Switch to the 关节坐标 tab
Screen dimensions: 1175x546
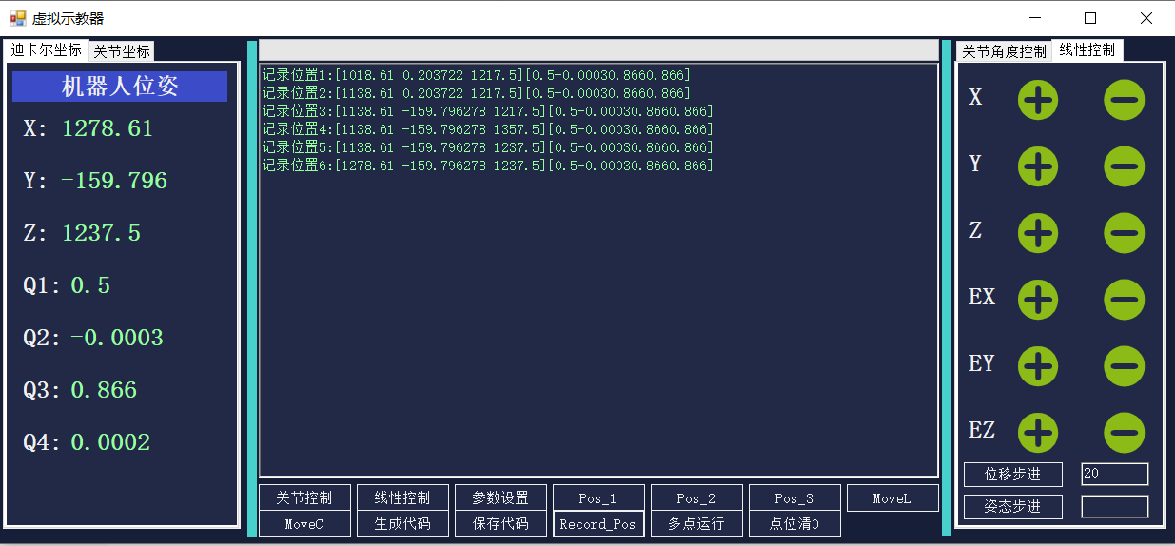pyautogui.click(x=121, y=51)
